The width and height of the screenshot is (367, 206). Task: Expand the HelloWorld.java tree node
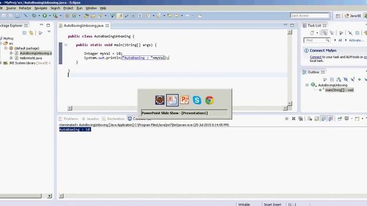coord(11,58)
